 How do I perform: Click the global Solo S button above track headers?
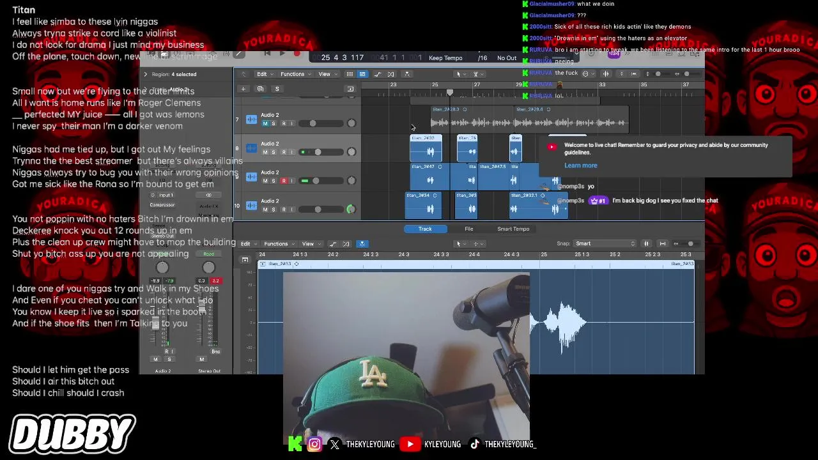point(277,89)
